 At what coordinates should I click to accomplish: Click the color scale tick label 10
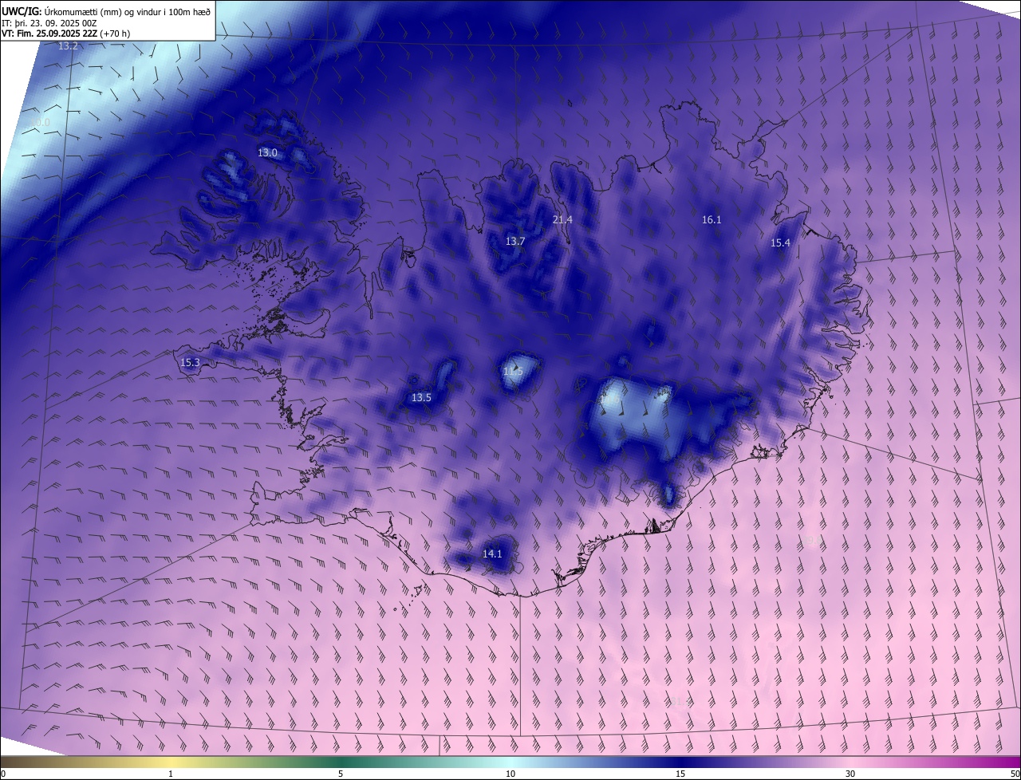[x=510, y=774]
